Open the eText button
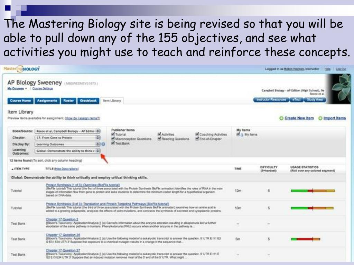The height and width of the screenshot is (265, 354). (x=296, y=100)
